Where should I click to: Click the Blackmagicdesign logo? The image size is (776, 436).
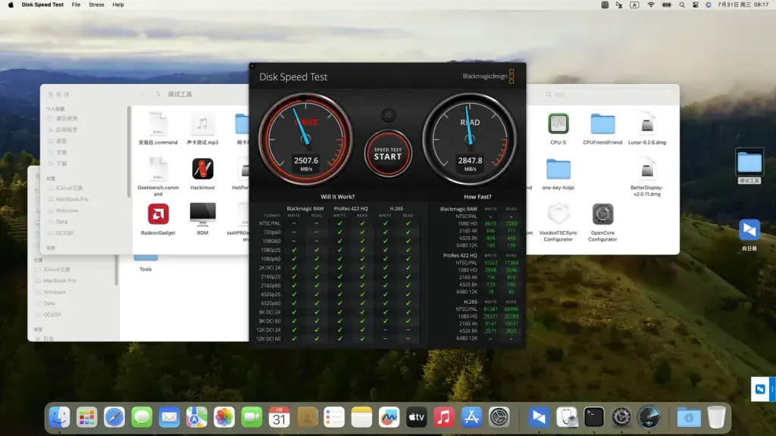pos(489,76)
